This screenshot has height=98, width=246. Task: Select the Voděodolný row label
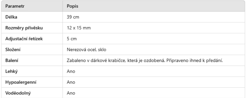click(18, 93)
